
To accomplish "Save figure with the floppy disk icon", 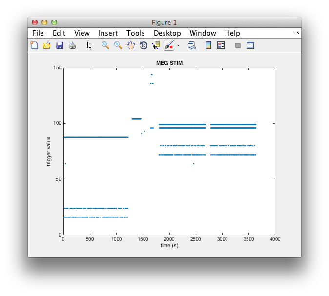I will pos(60,45).
